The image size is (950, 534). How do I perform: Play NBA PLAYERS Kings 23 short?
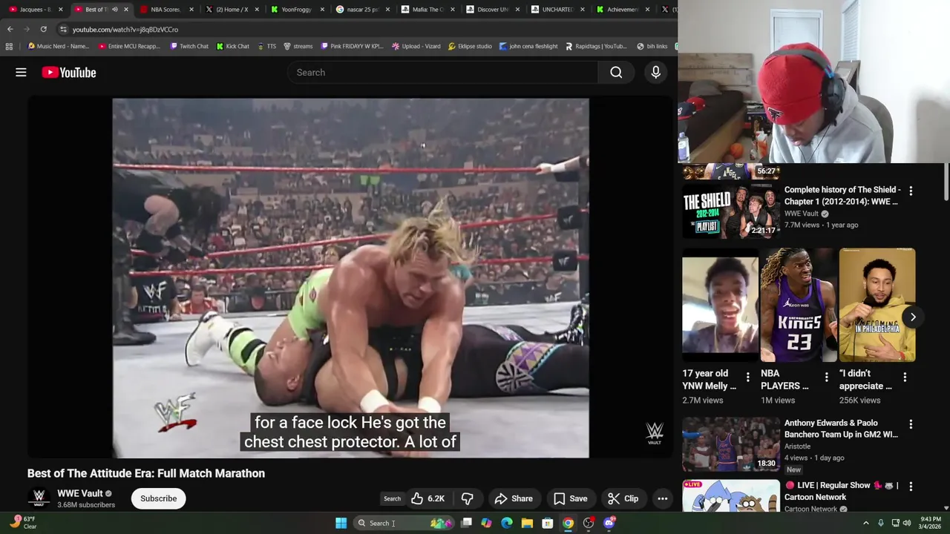coord(799,306)
